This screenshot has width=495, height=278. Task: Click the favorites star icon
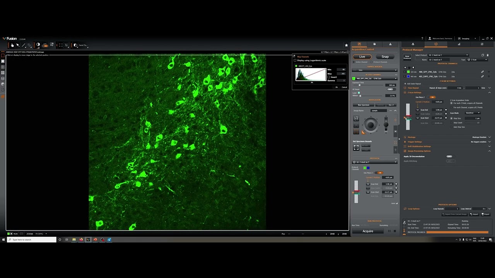point(346,45)
